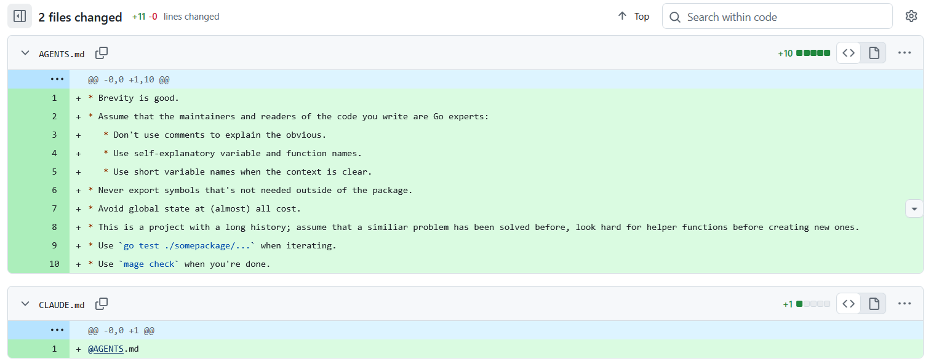Jump to Top of page
Viewport: 931px width, 364px height.
(634, 17)
